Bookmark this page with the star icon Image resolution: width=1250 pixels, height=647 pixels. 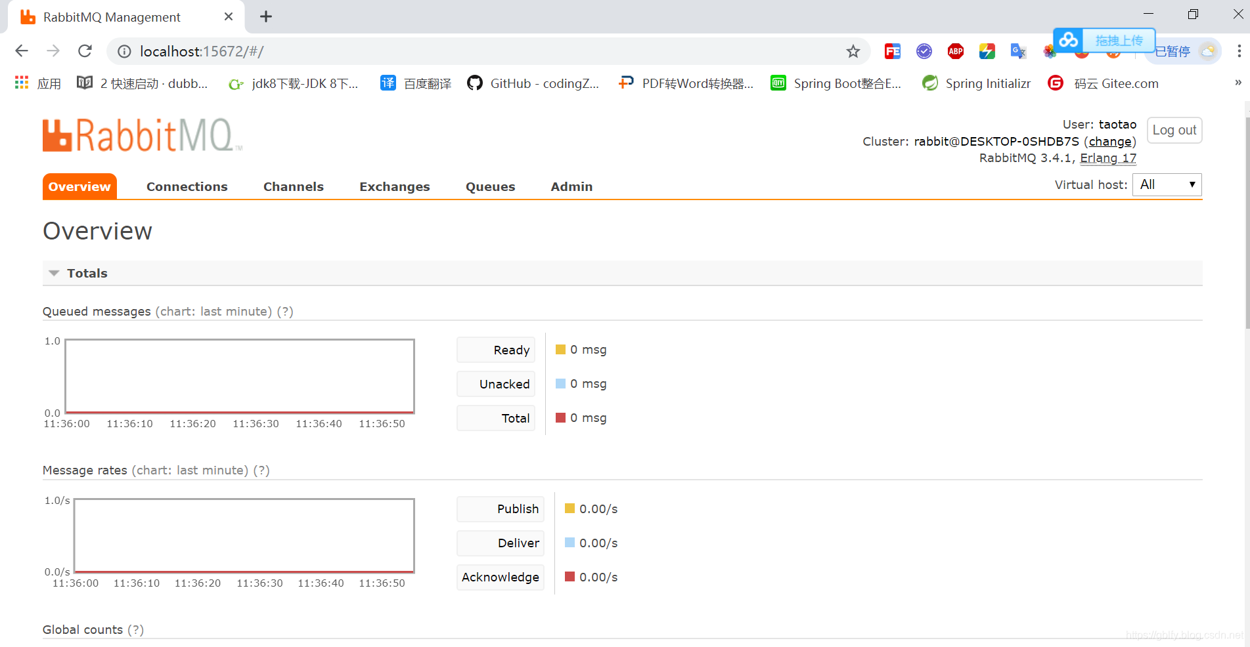point(853,51)
